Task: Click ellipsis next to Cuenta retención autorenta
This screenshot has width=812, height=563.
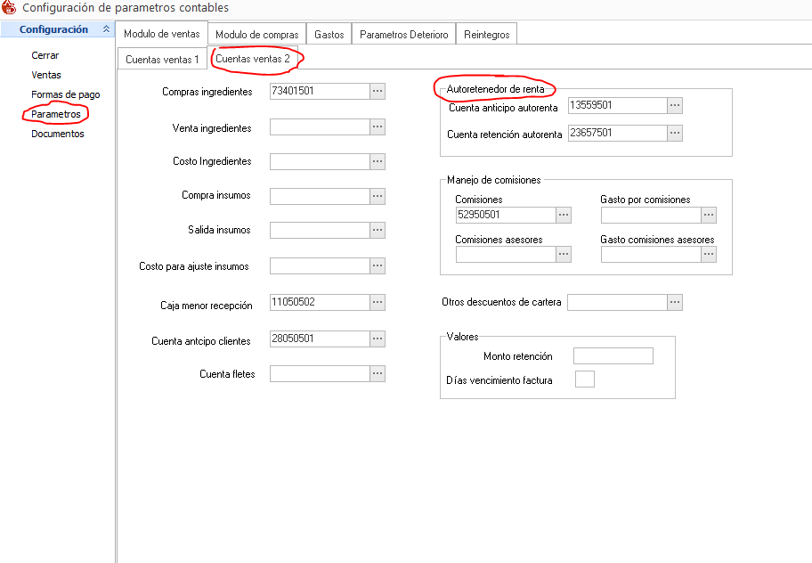Action: pyautogui.click(x=675, y=134)
